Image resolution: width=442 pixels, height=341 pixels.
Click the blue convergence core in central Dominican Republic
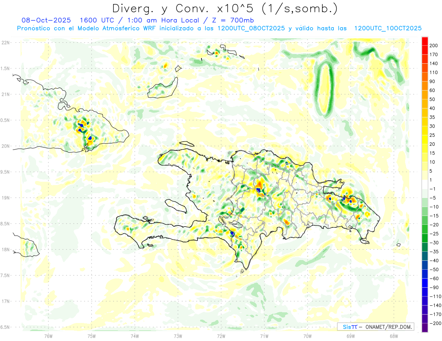[259, 190]
